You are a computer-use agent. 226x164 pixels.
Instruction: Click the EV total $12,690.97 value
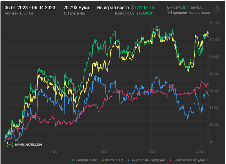(x=145, y=13)
